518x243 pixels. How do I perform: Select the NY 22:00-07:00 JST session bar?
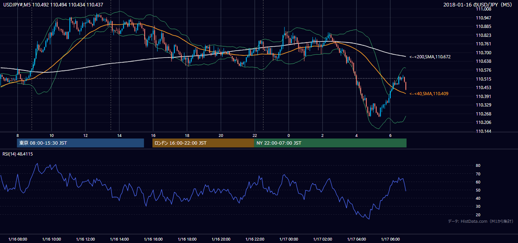pyautogui.click(x=330, y=143)
